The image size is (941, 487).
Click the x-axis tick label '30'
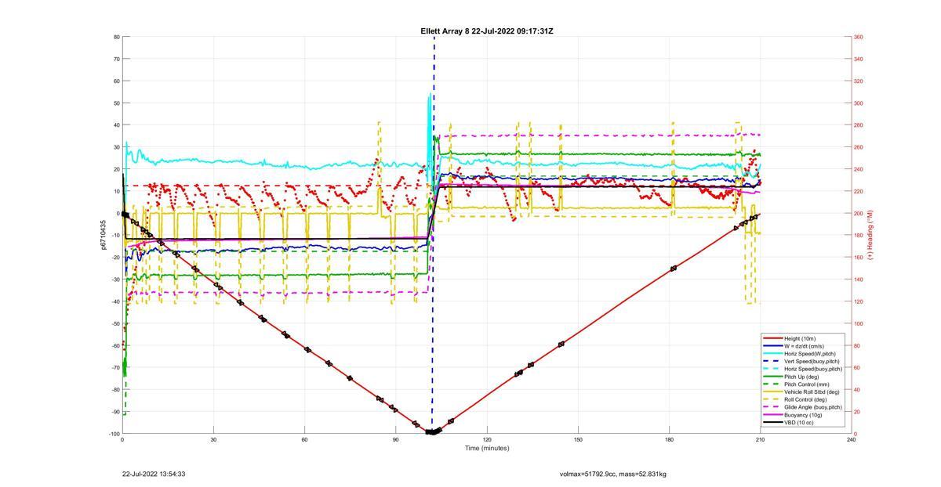(x=213, y=440)
